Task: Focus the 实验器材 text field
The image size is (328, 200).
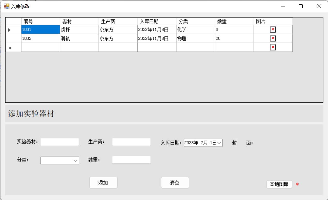Action: pos(60,142)
